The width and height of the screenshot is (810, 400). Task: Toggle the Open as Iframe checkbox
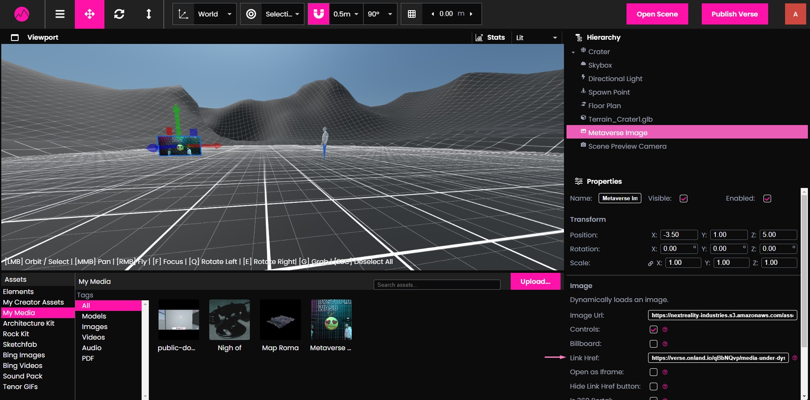pyautogui.click(x=654, y=372)
